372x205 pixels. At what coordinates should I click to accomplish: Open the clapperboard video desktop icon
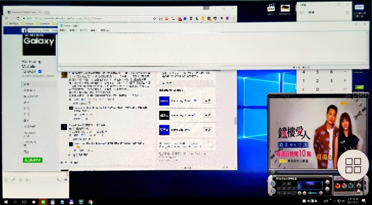click(271, 9)
